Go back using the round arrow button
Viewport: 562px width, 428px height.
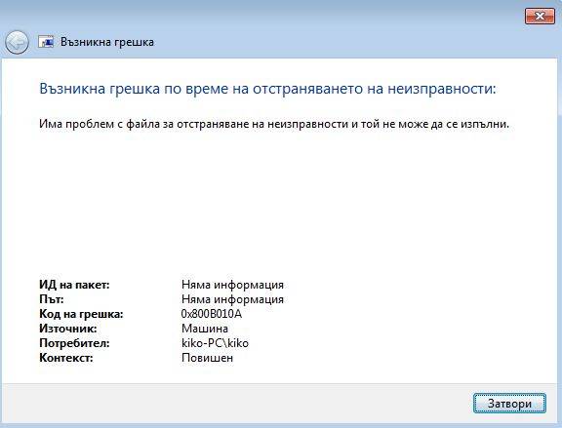(17, 42)
